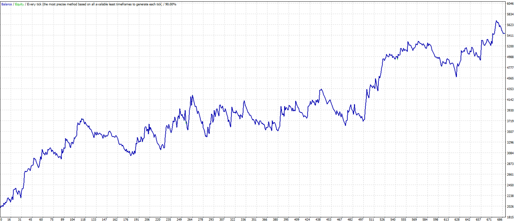The image size is (518, 222).
Task: Select trade number 380 on horizontal axis
Action: click(x=275, y=220)
